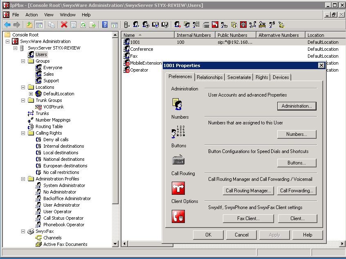This screenshot has height=259, width=346.
Task: Open the blue question mark Help icon
Action: point(105,25)
